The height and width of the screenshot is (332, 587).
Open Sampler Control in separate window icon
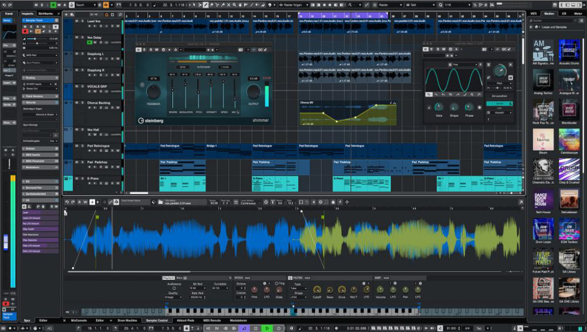521,202
